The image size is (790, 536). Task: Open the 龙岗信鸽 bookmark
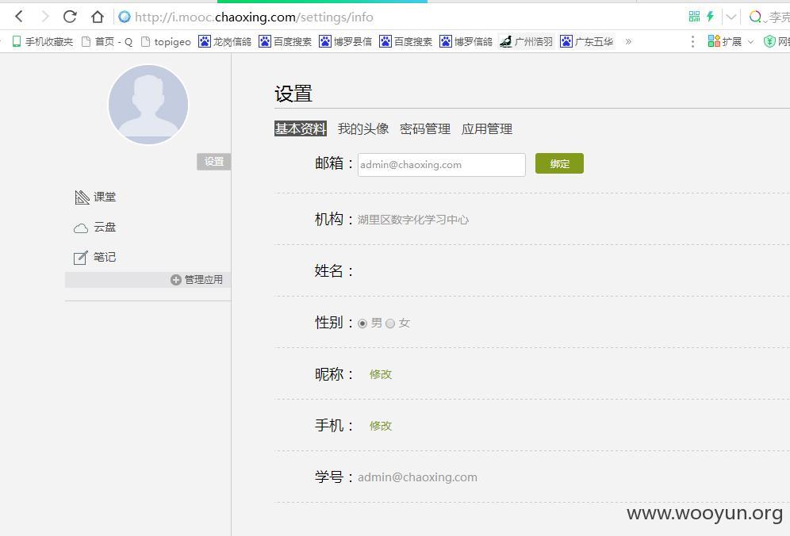tap(224, 41)
